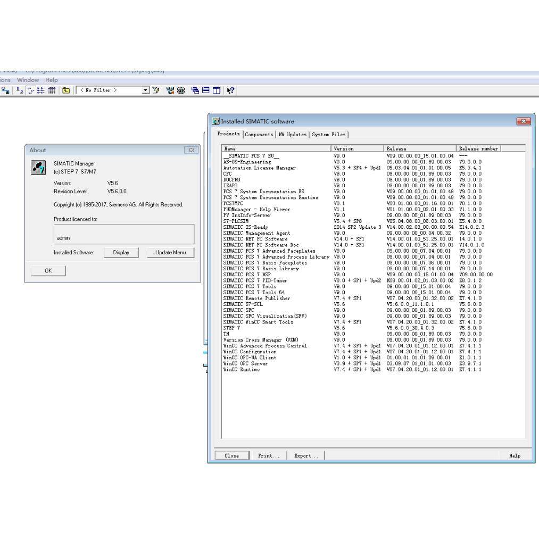This screenshot has width=539, height=539.
Task: Select WinCC OPC-UA Client row
Action: tap(374, 358)
